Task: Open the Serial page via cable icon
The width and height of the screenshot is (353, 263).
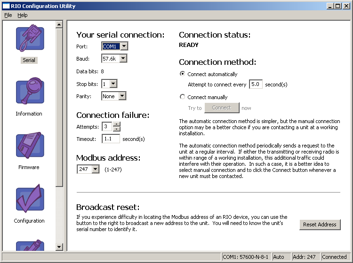Action: [x=30, y=38]
